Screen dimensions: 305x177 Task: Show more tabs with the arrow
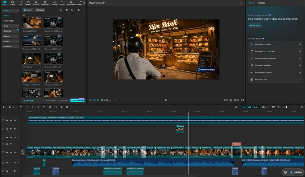point(84,3)
